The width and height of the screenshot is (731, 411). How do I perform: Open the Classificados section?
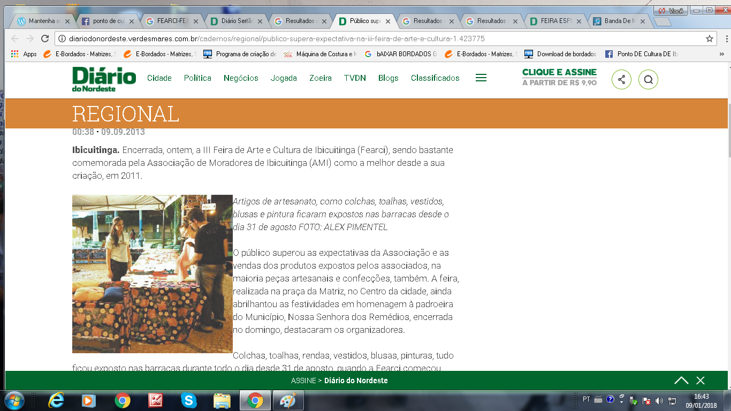(435, 78)
